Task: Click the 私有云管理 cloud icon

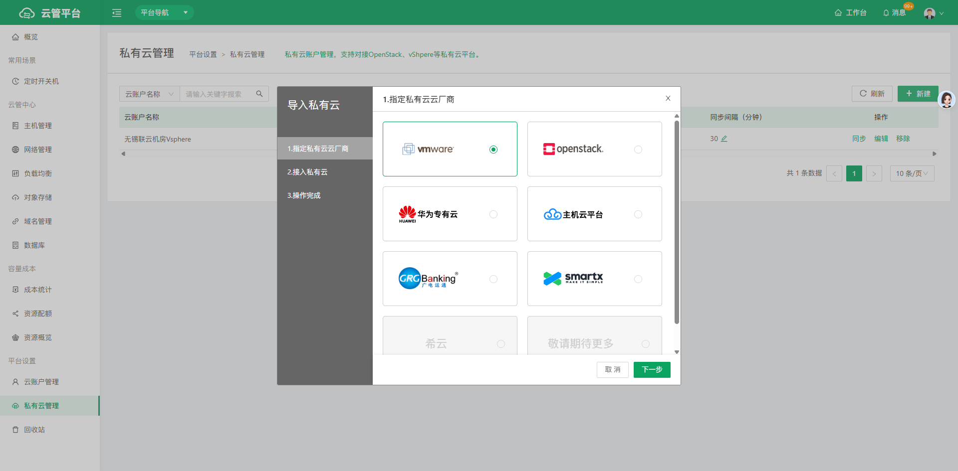Action: pos(15,406)
